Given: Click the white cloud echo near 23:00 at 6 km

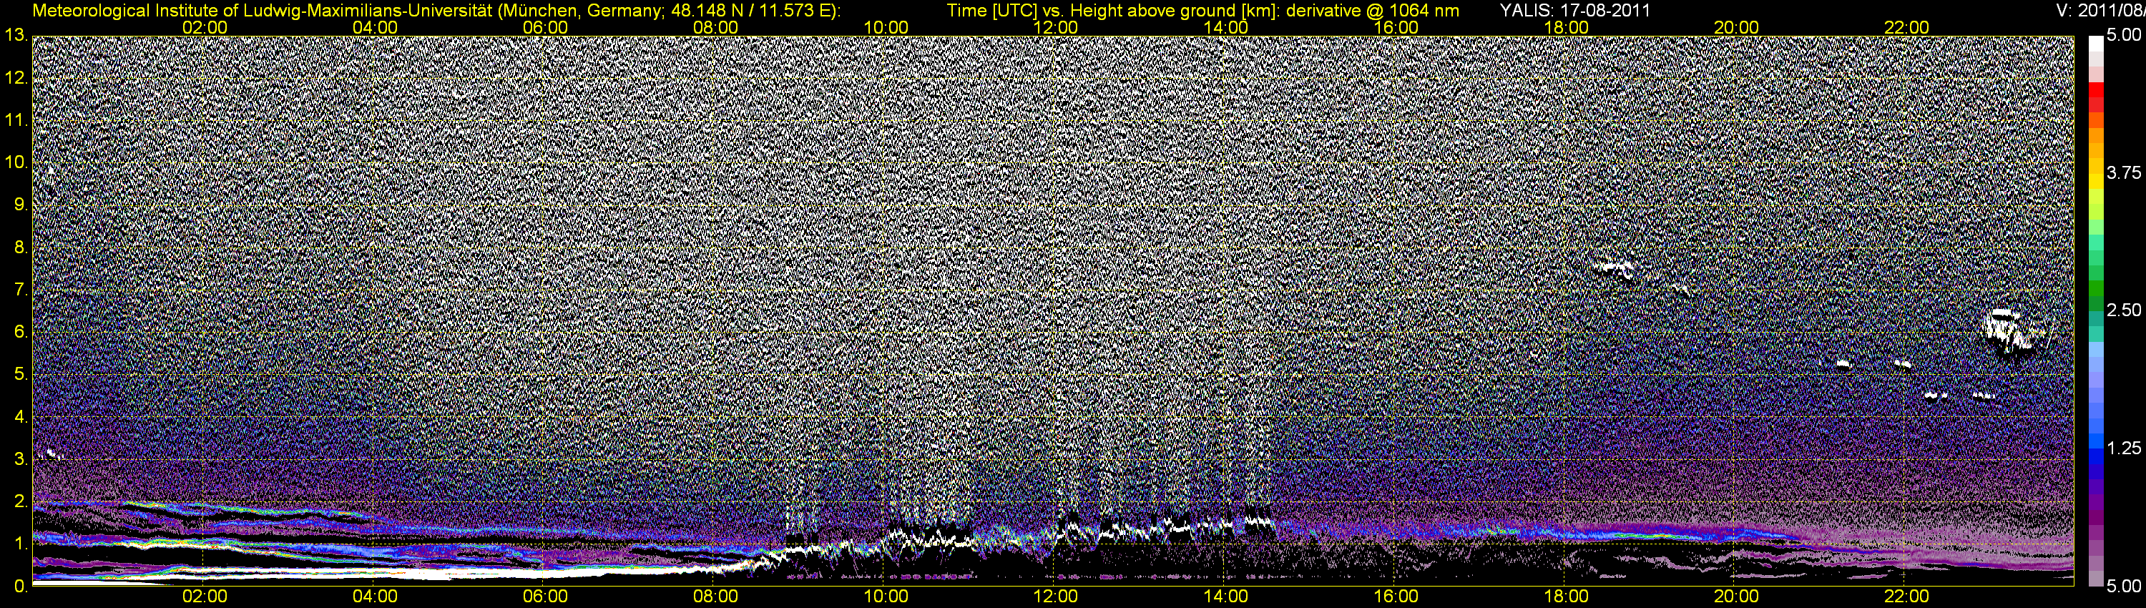Looking at the screenshot, I should [2008, 333].
